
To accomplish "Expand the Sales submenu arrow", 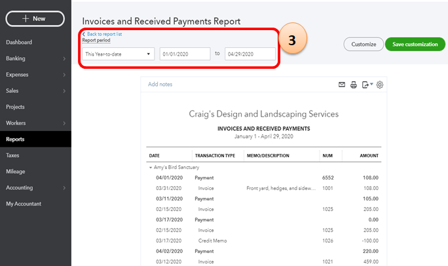I will [x=64, y=91].
